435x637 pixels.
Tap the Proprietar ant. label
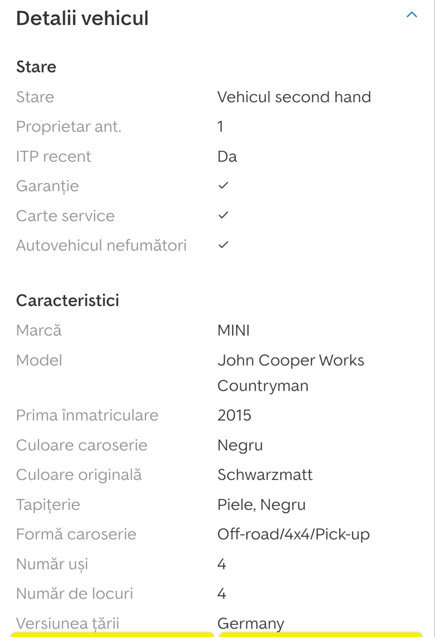69,127
